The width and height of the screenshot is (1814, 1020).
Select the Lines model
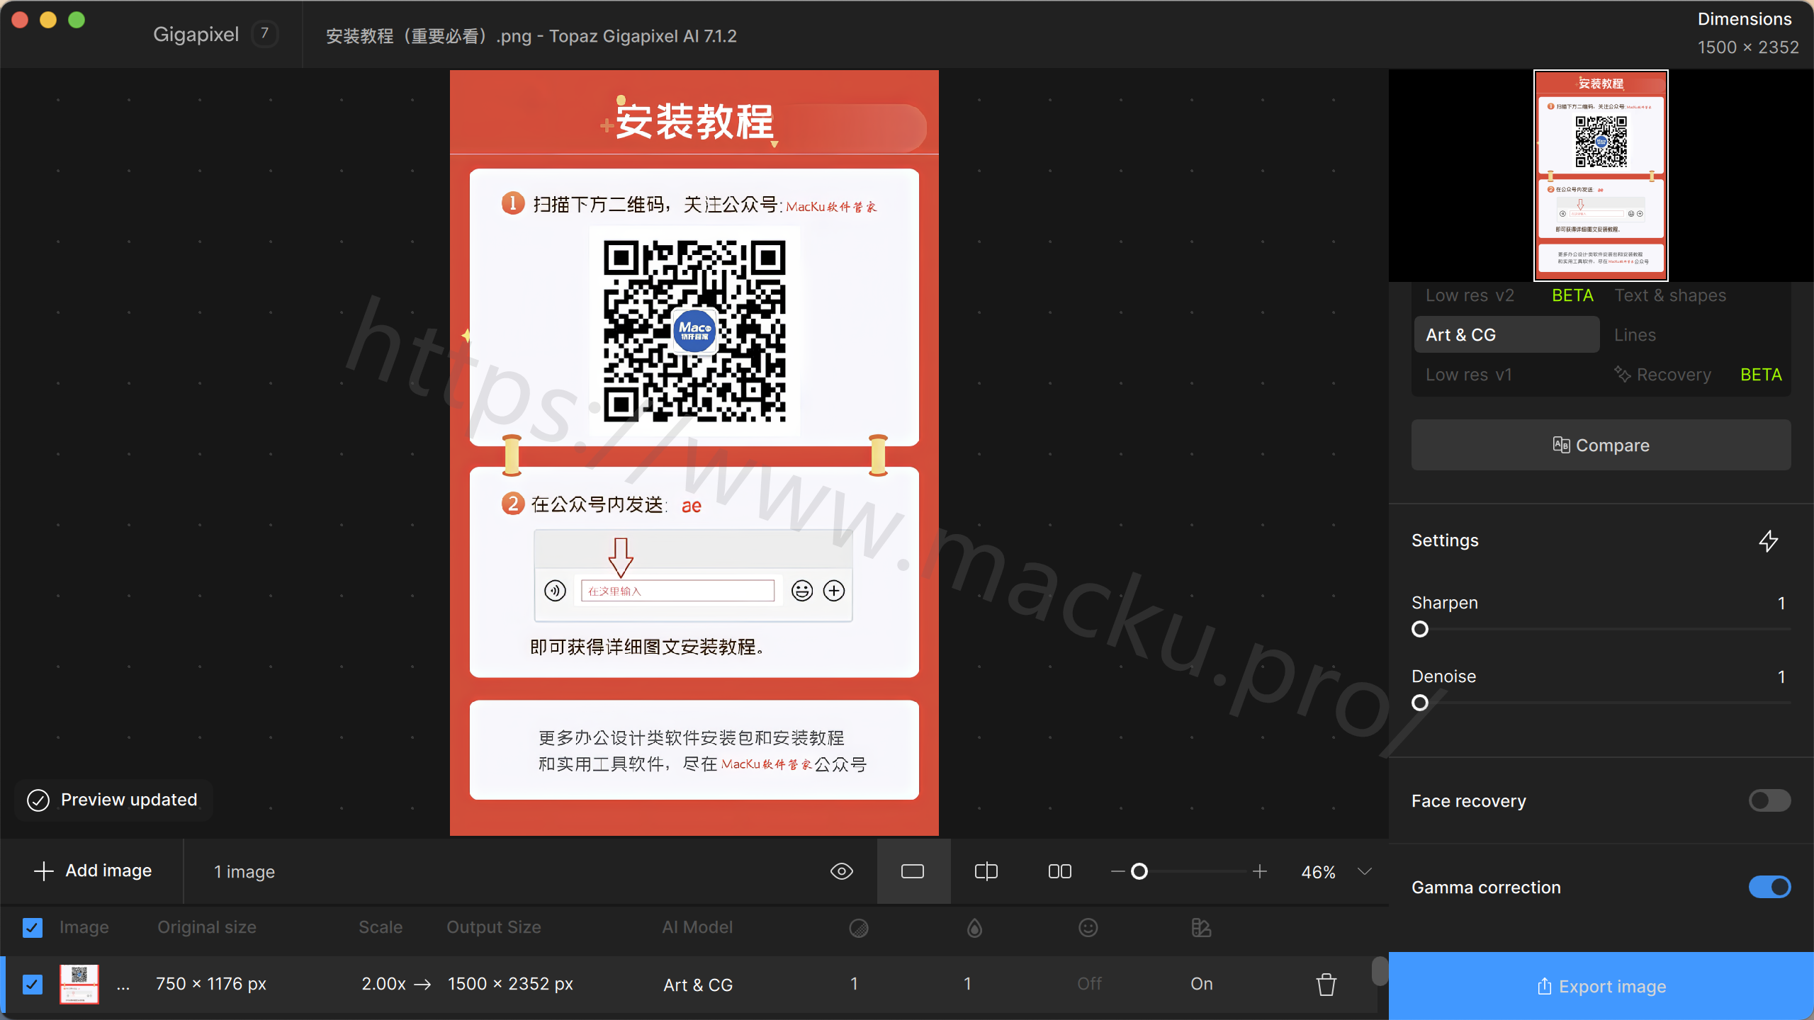pos(1635,334)
